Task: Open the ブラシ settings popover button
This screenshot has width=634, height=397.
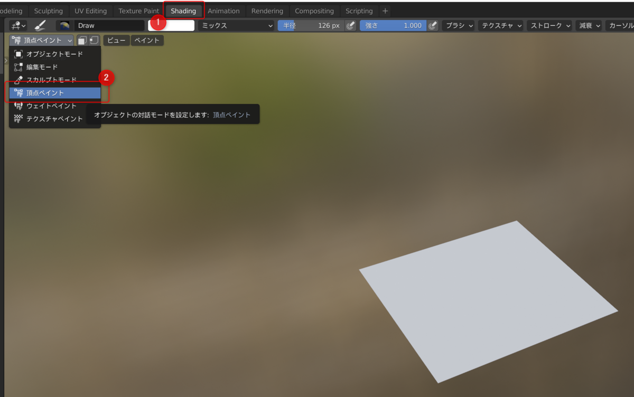Action: click(x=458, y=25)
